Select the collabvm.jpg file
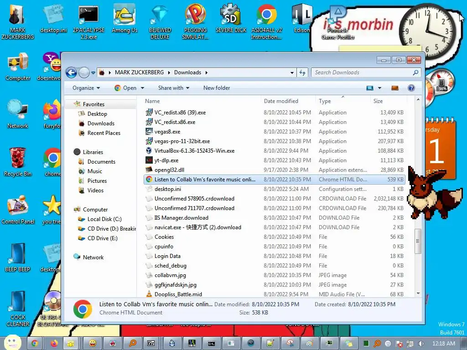This screenshot has width=467, height=350. point(274,275)
